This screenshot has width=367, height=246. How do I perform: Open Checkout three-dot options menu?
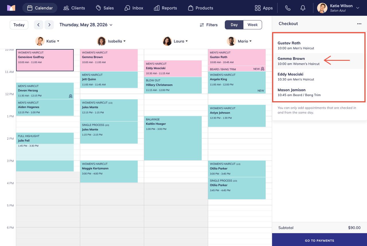[359, 24]
